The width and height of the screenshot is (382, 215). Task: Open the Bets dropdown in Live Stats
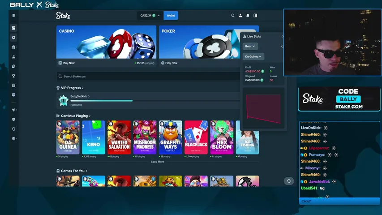point(250,46)
